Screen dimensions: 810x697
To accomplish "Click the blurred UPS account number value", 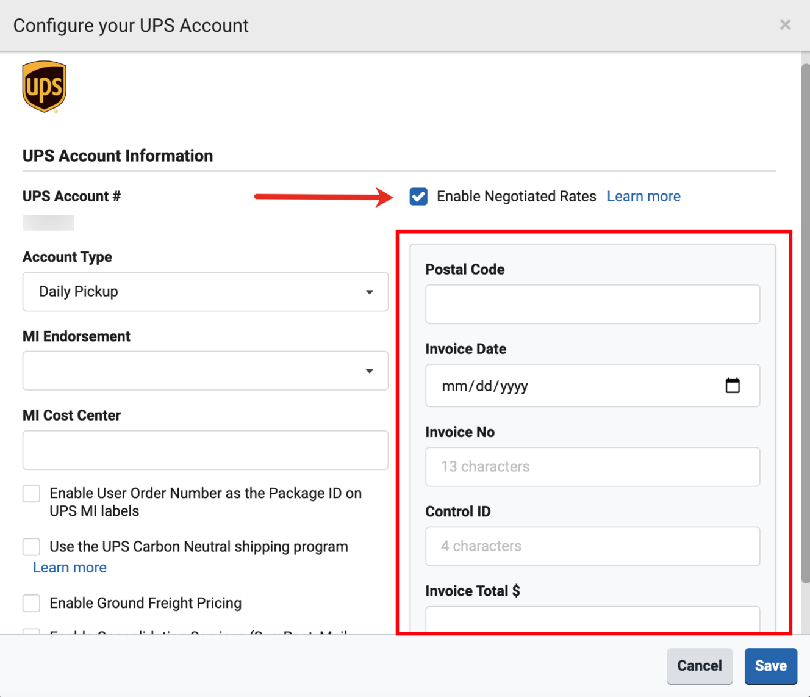I will click(48, 223).
